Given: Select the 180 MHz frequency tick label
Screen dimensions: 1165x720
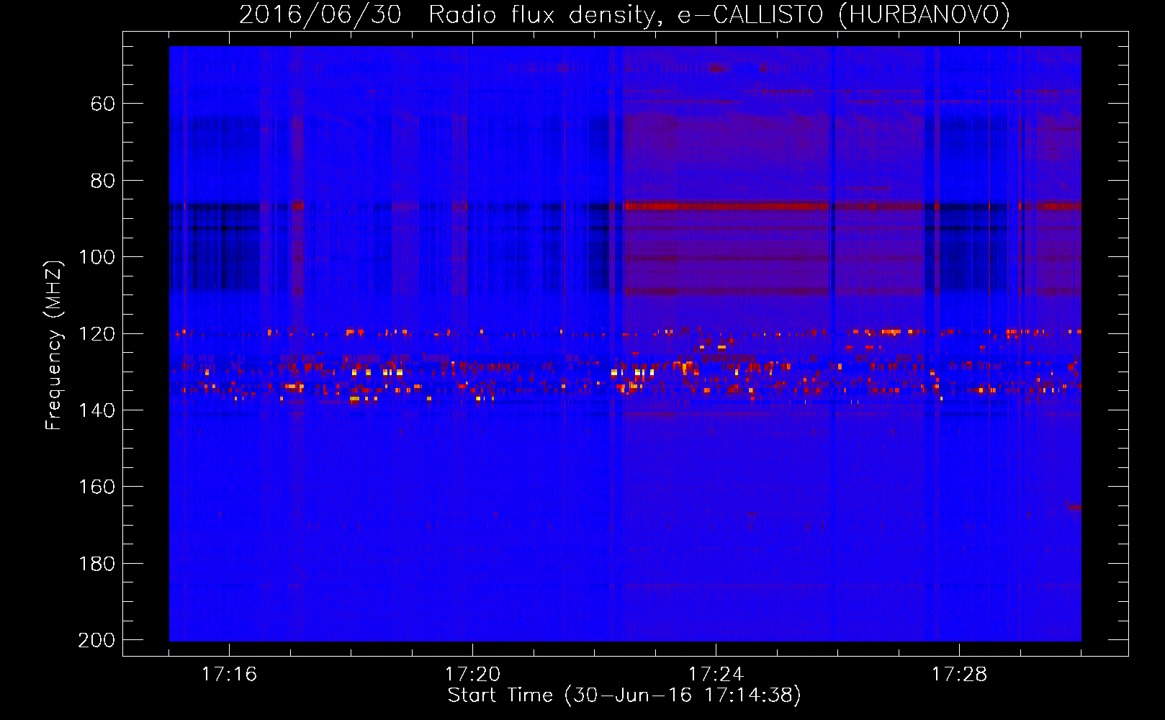Looking at the screenshot, I should click(x=97, y=564).
